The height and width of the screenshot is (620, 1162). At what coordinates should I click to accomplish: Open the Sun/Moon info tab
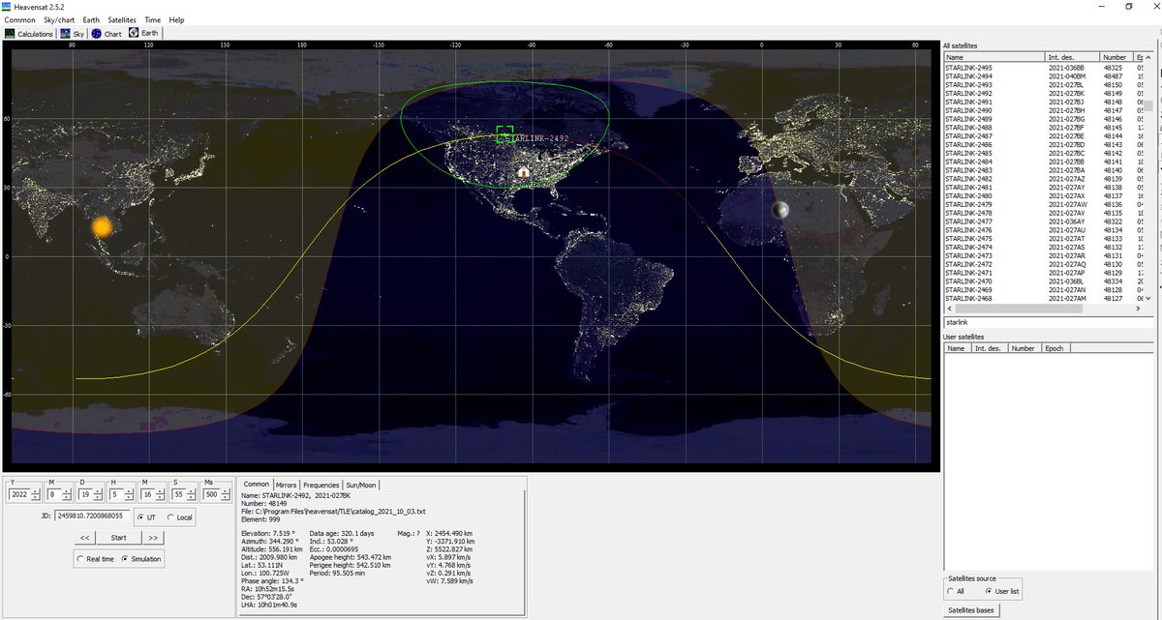point(362,485)
